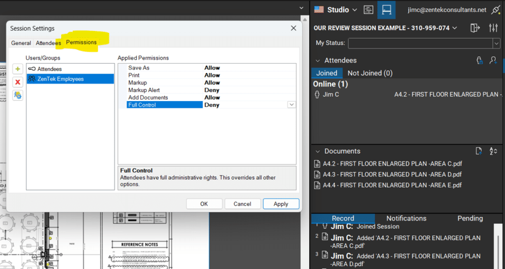Close the Session Settings dialog
The image size is (505, 269).
point(293,28)
